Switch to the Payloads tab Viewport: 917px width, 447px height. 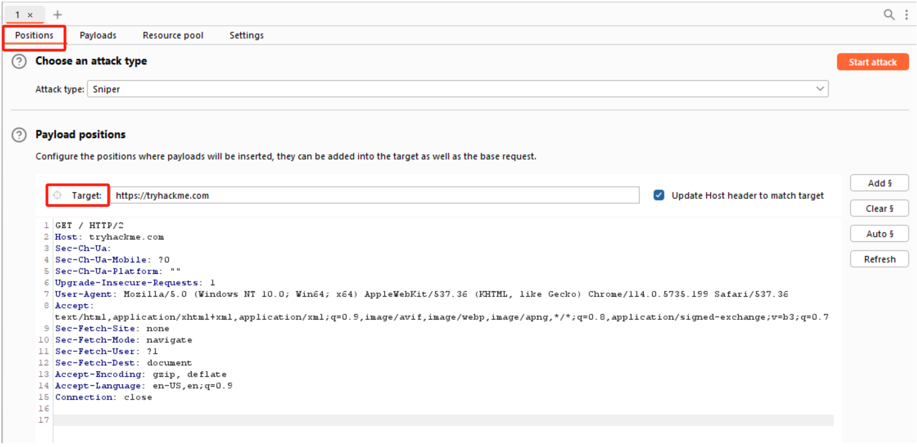tap(98, 35)
